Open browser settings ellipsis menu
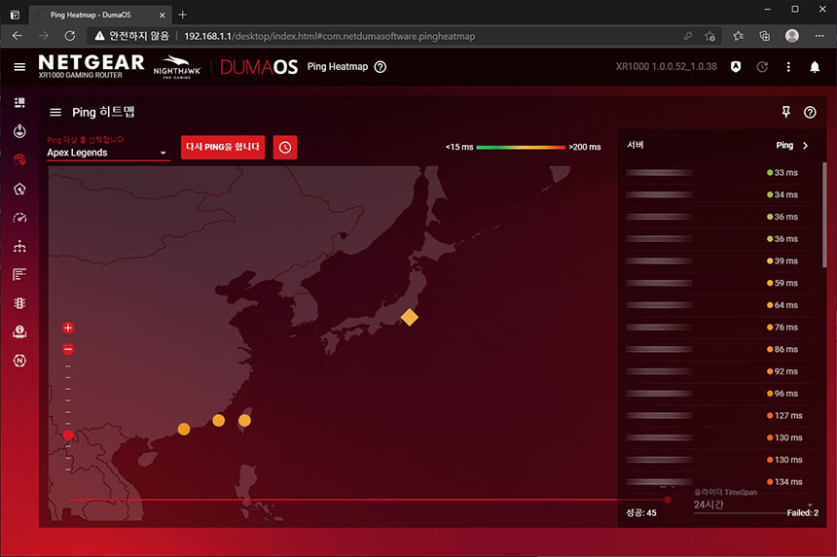This screenshot has width=837, height=557. (819, 36)
